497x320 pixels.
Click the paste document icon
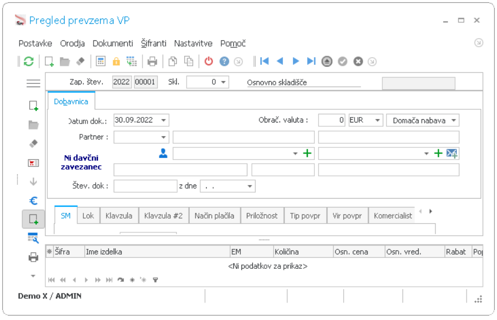pos(189,61)
